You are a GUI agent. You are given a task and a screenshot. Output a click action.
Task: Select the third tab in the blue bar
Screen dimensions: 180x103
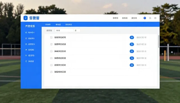pos(69,25)
